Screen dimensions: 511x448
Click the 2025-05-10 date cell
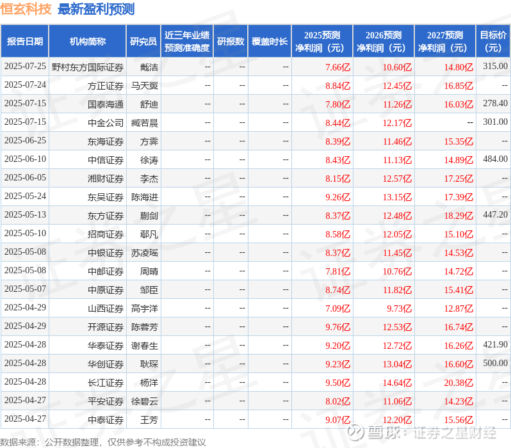pyautogui.click(x=25, y=234)
